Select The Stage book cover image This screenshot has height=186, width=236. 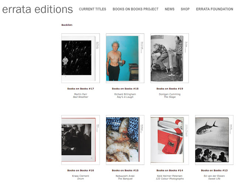tap(170, 58)
